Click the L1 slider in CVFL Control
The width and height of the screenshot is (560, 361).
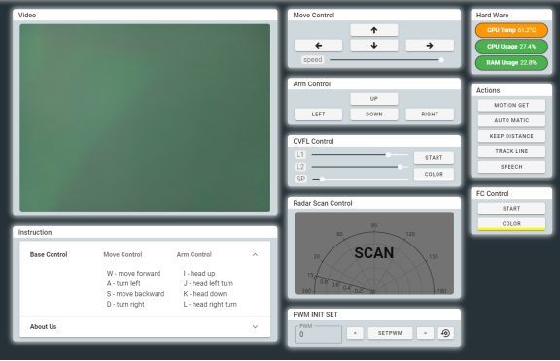[x=360, y=155]
